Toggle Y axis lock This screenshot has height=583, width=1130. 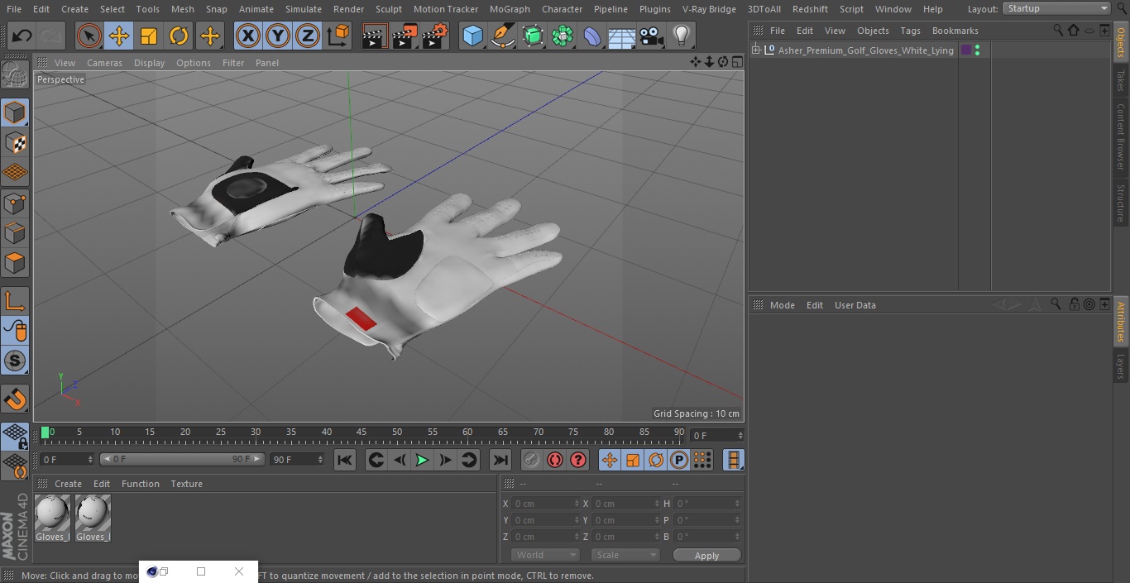pyautogui.click(x=278, y=36)
